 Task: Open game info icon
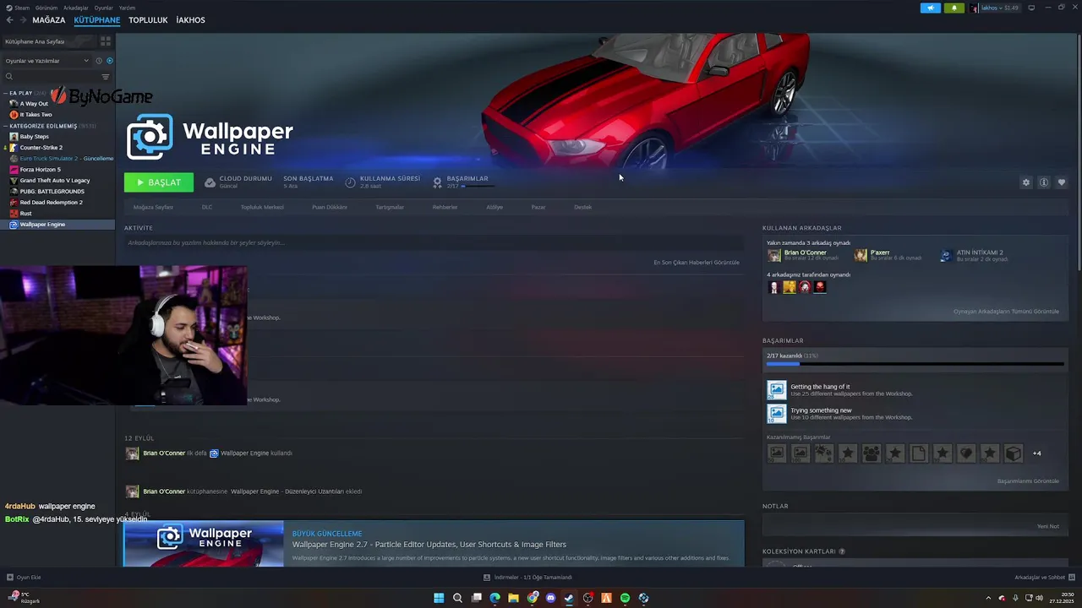[x=1044, y=182]
